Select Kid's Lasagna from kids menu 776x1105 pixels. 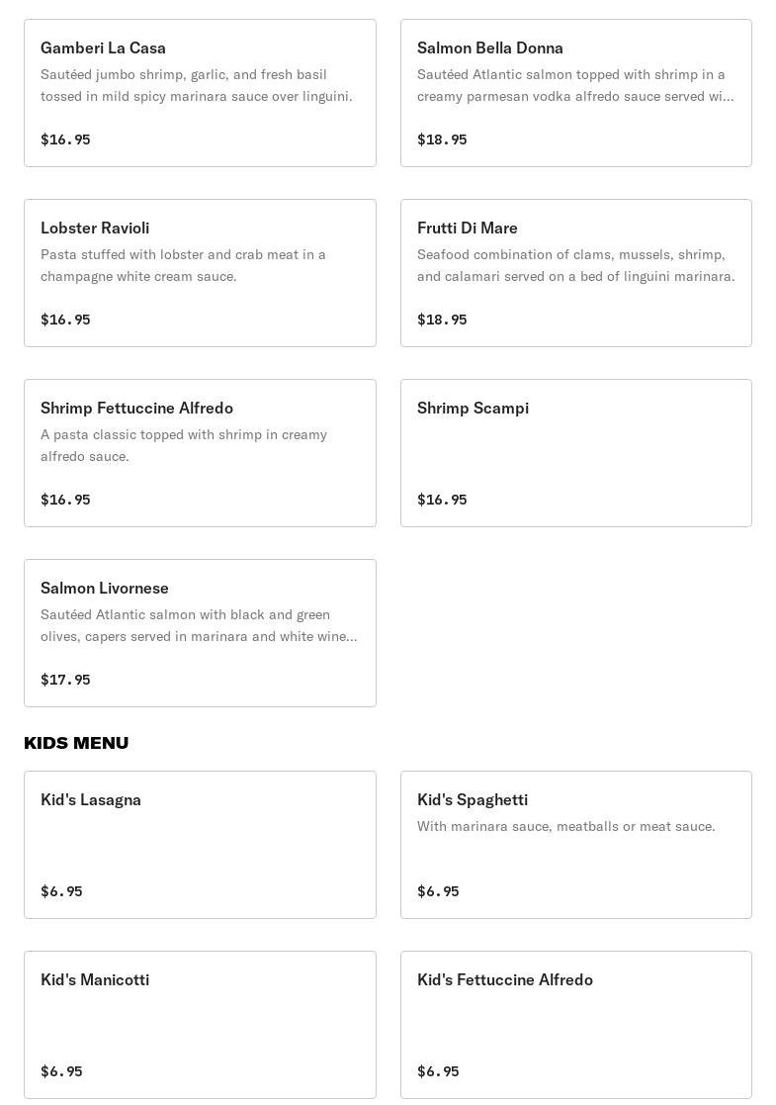[x=200, y=845]
